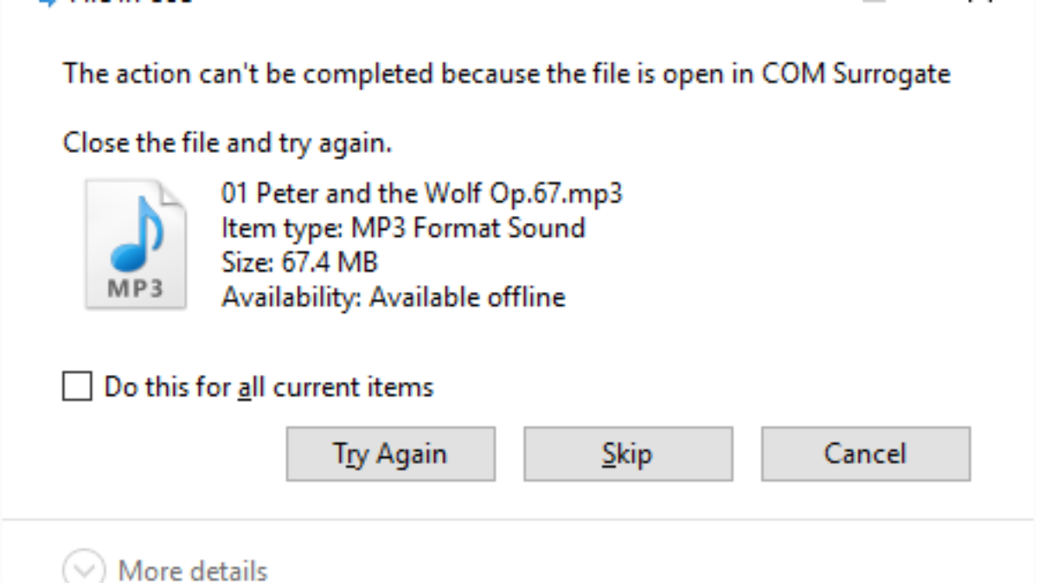This screenshot has height=583, width=1038.
Task: Click the dialog title bar icon
Action: pyautogui.click(x=52, y=2)
